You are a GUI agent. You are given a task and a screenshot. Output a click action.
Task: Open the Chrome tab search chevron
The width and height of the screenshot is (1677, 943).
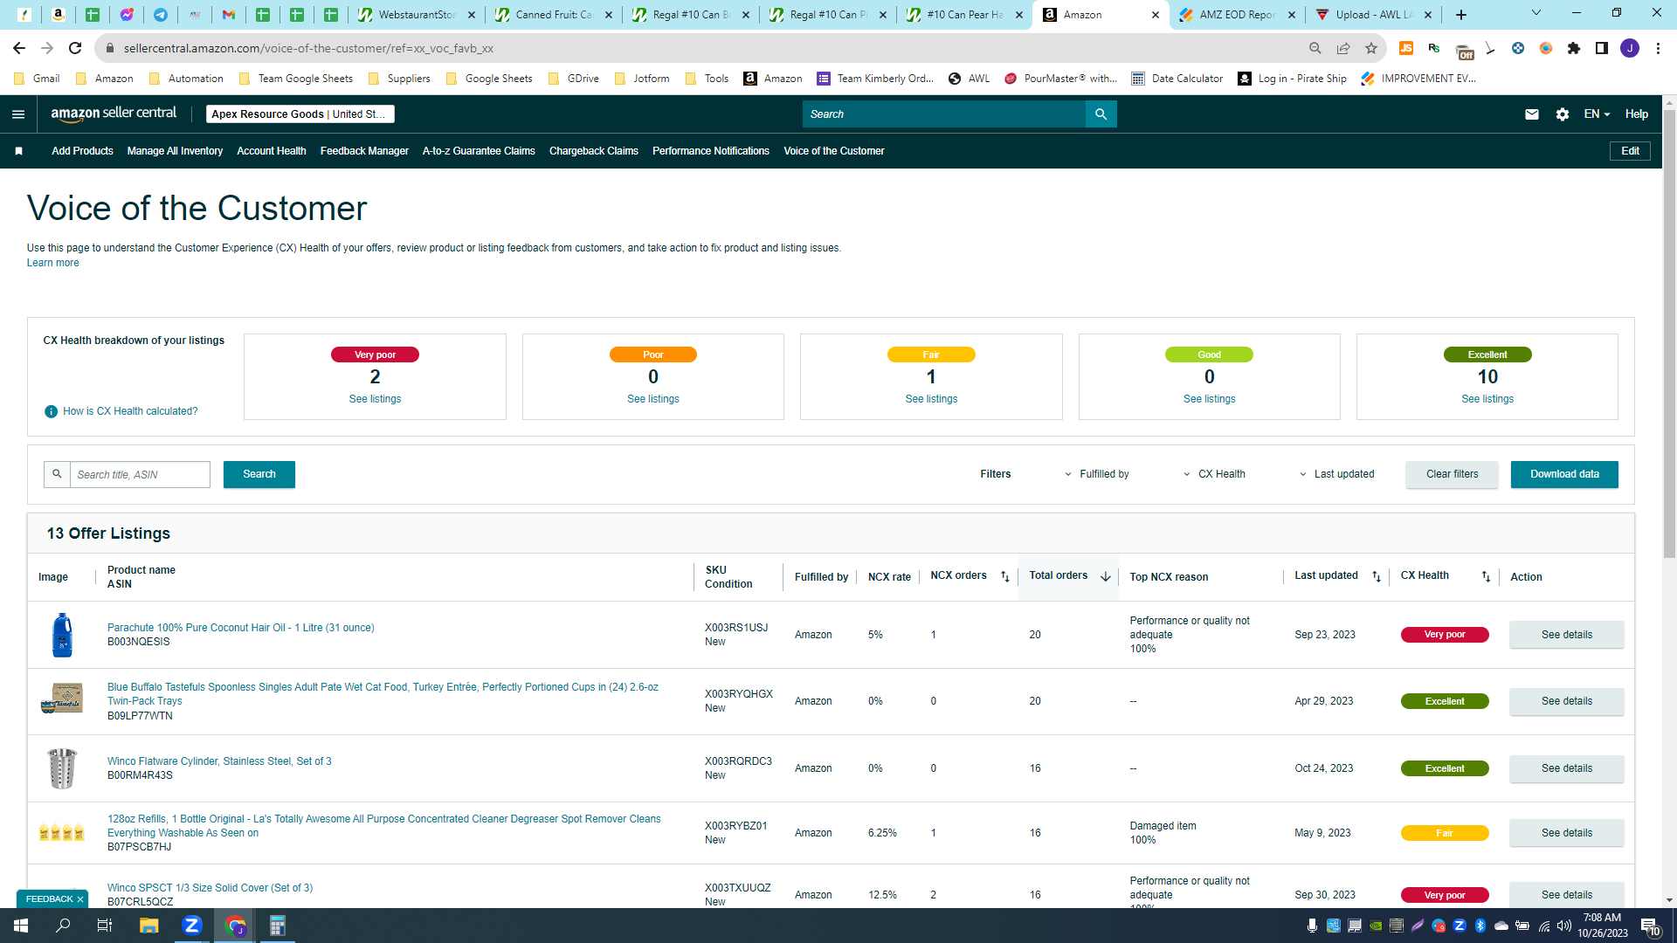1536,13
